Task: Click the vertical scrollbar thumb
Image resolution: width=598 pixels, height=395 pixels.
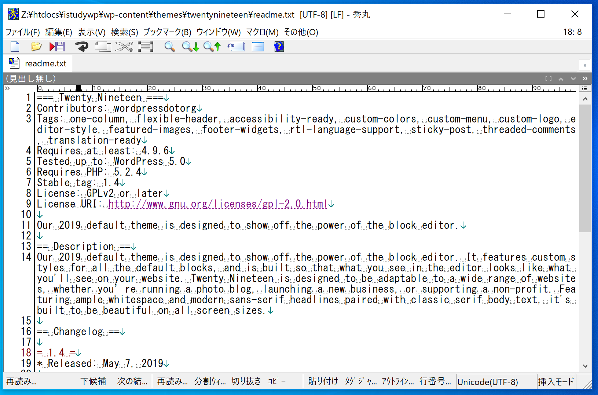Action: [585, 169]
